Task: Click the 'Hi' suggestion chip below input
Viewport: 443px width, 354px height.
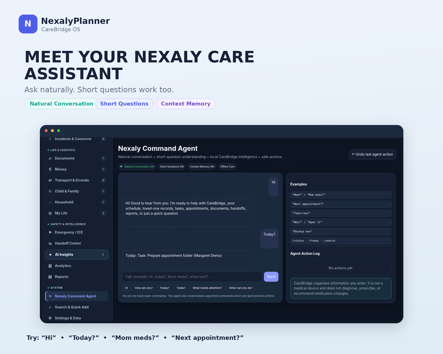Action: coord(126,288)
